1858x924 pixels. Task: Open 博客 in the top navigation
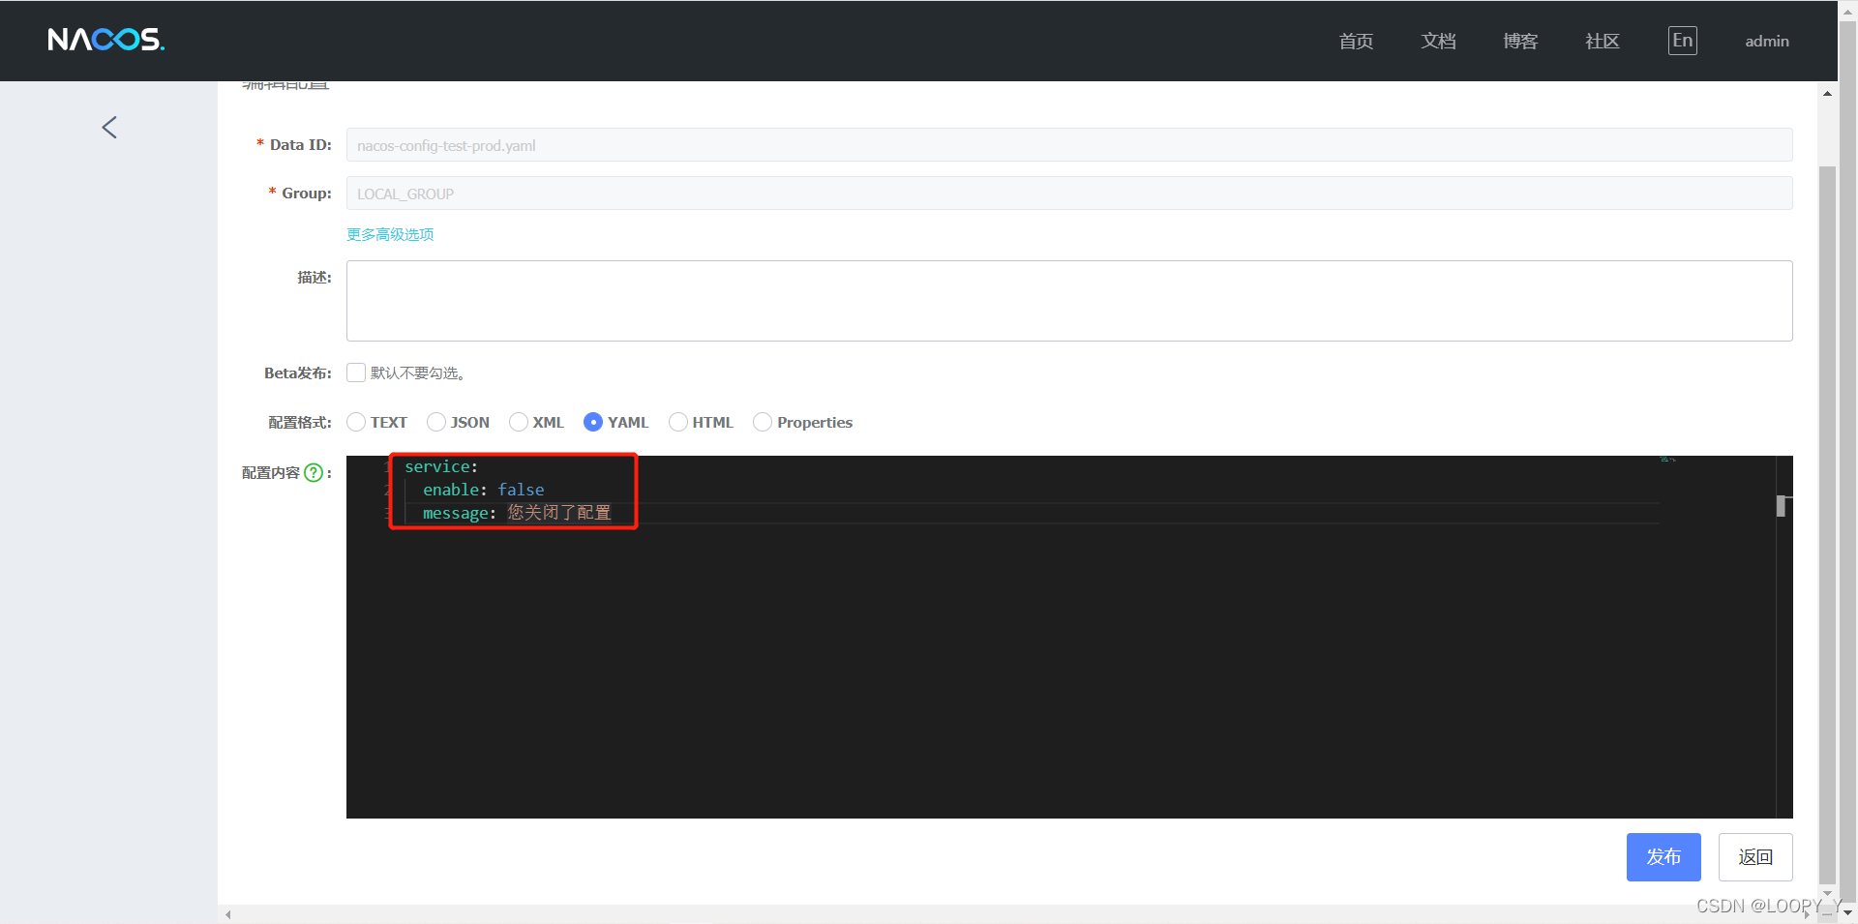1520,42
